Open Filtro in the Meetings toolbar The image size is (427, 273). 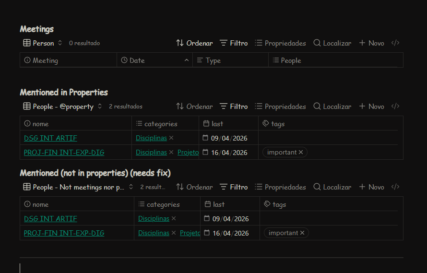click(234, 43)
